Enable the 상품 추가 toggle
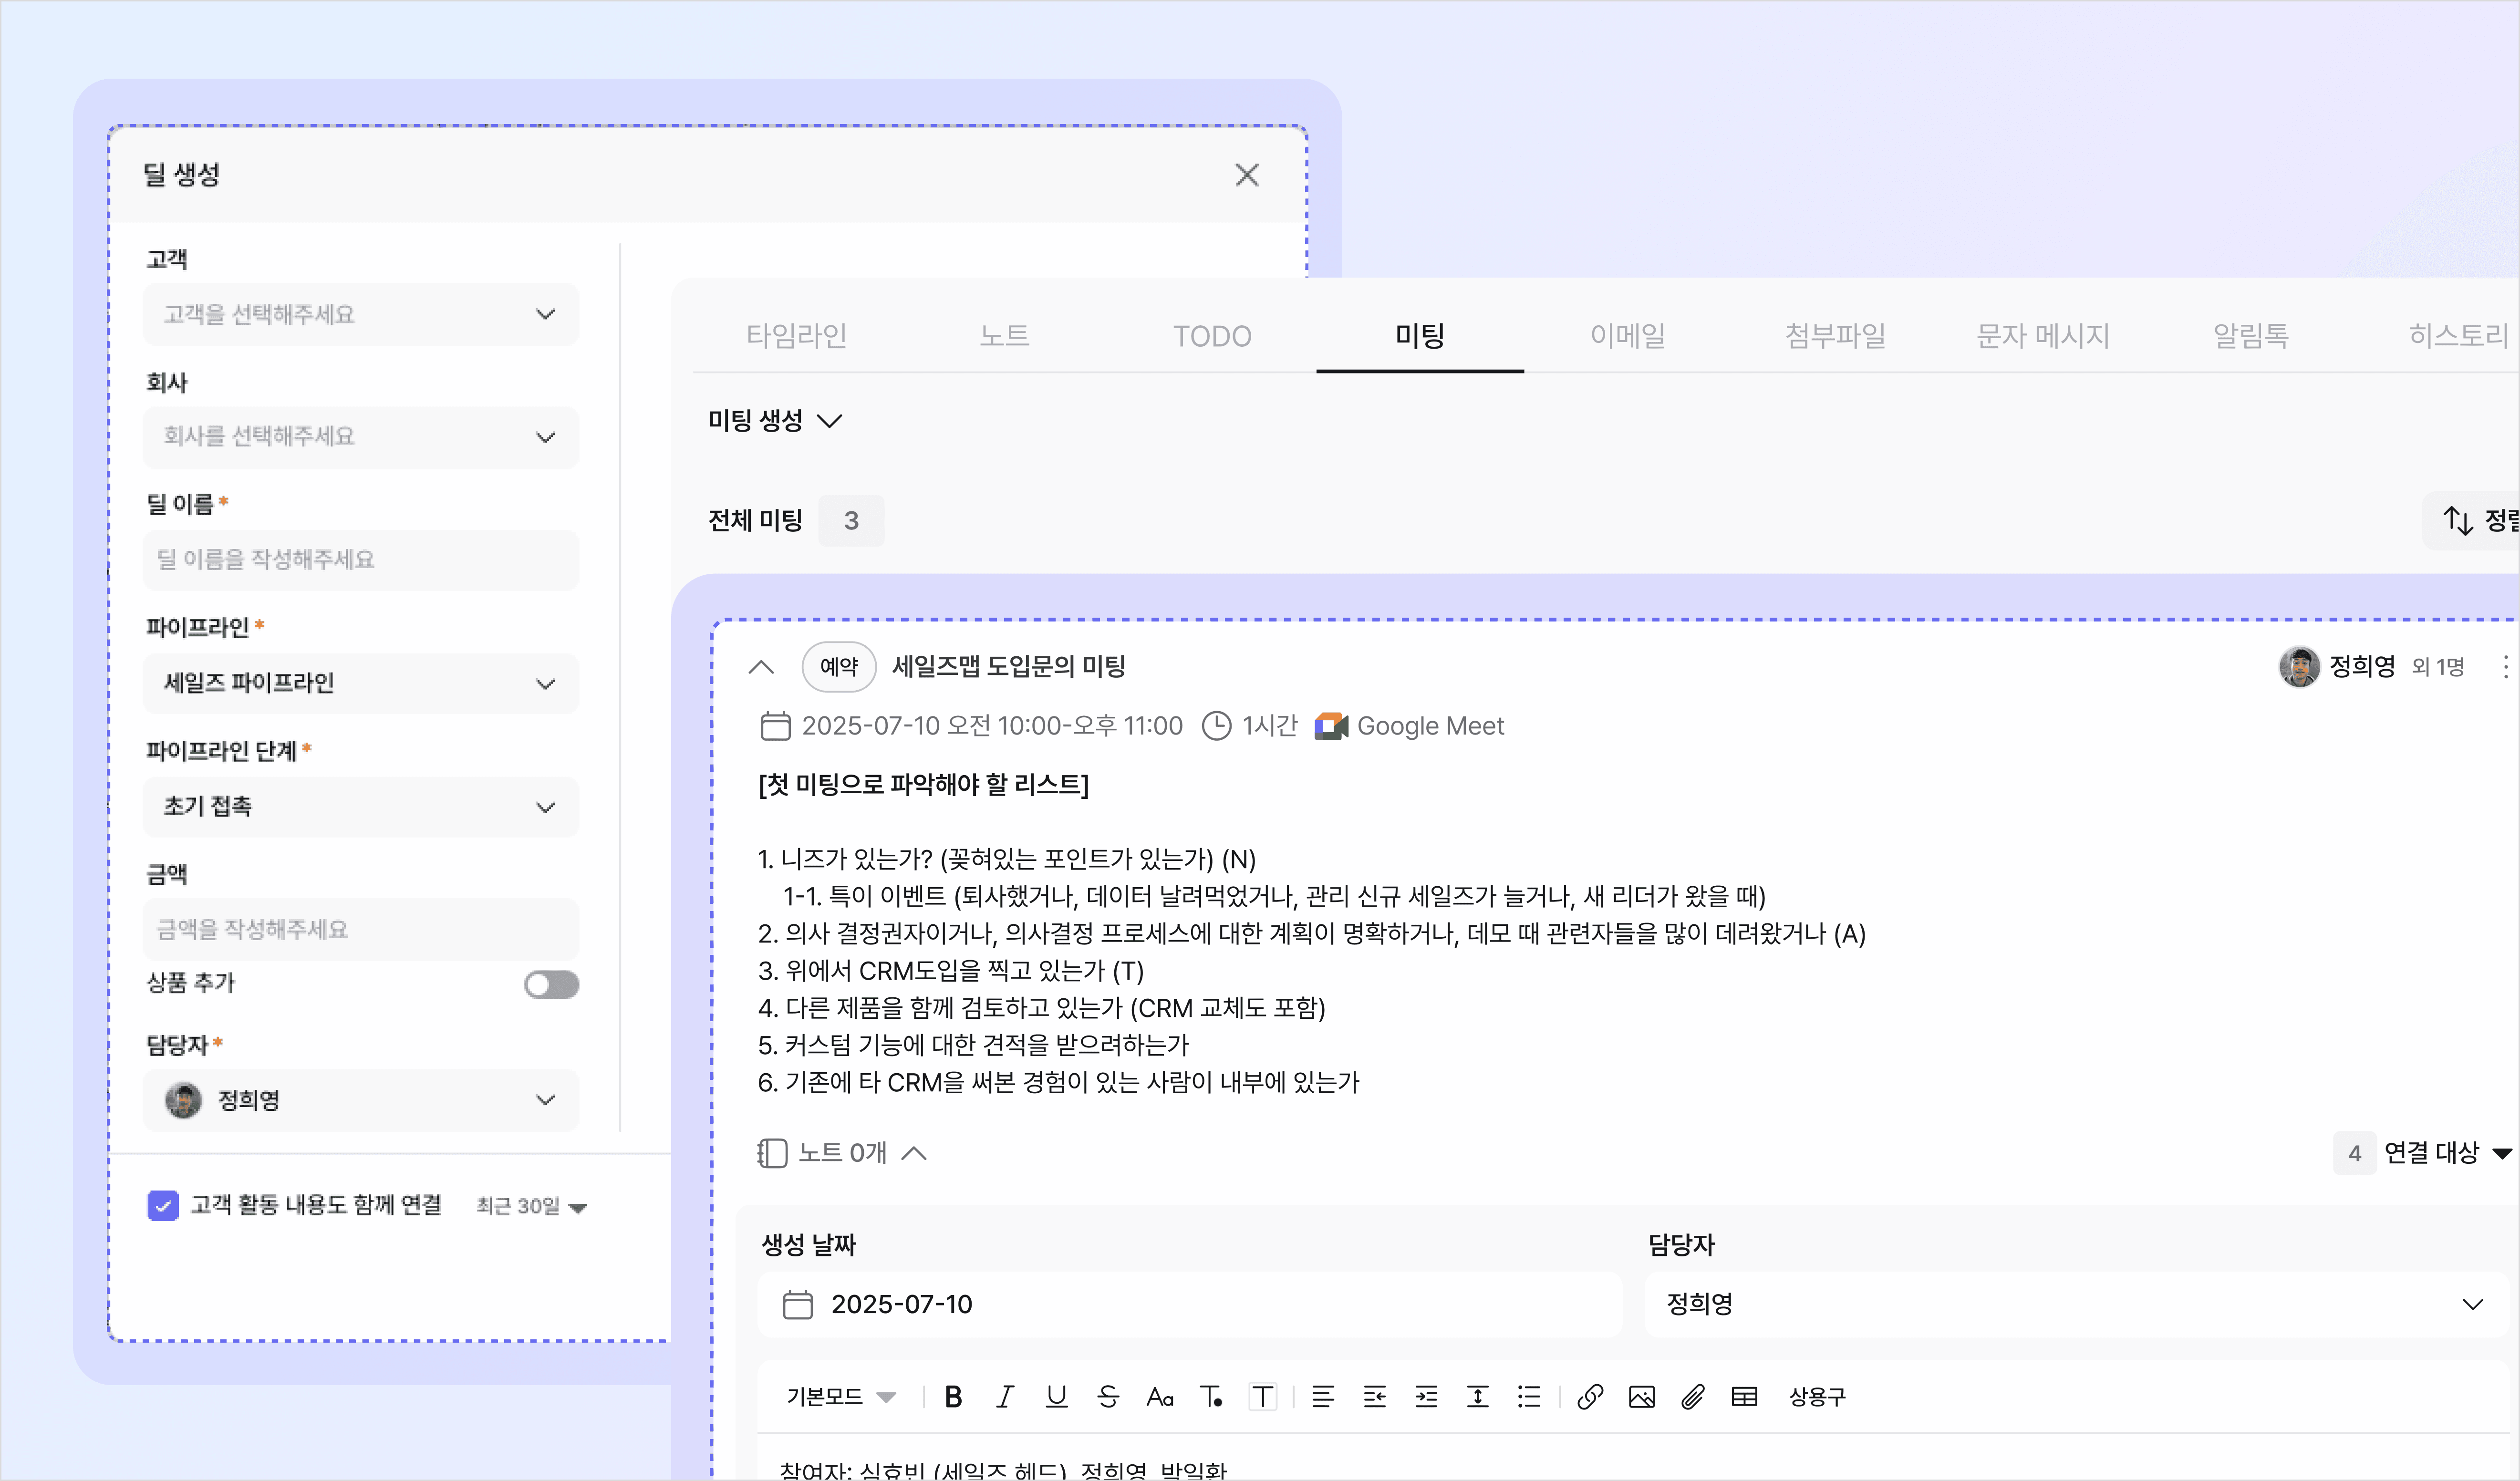The image size is (2520, 1481). pos(551,985)
